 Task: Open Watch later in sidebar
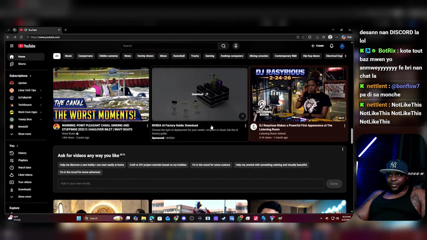25,168
